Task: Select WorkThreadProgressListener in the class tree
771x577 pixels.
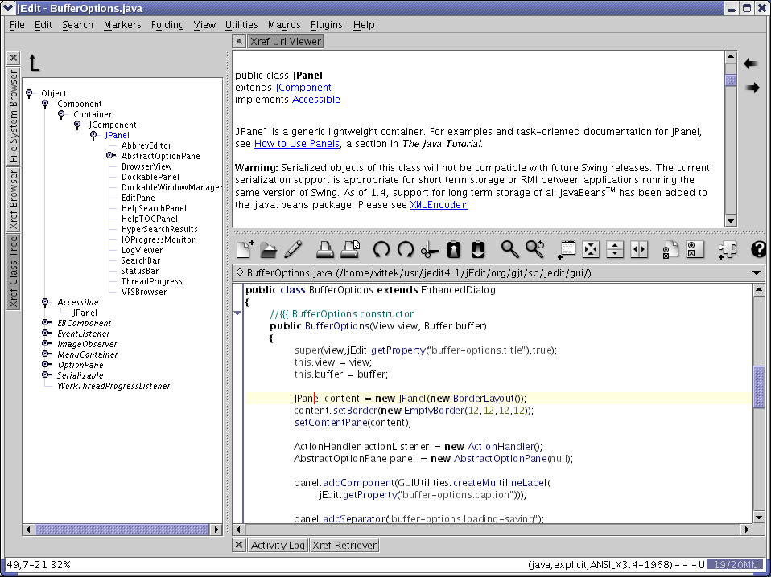Action: (113, 386)
